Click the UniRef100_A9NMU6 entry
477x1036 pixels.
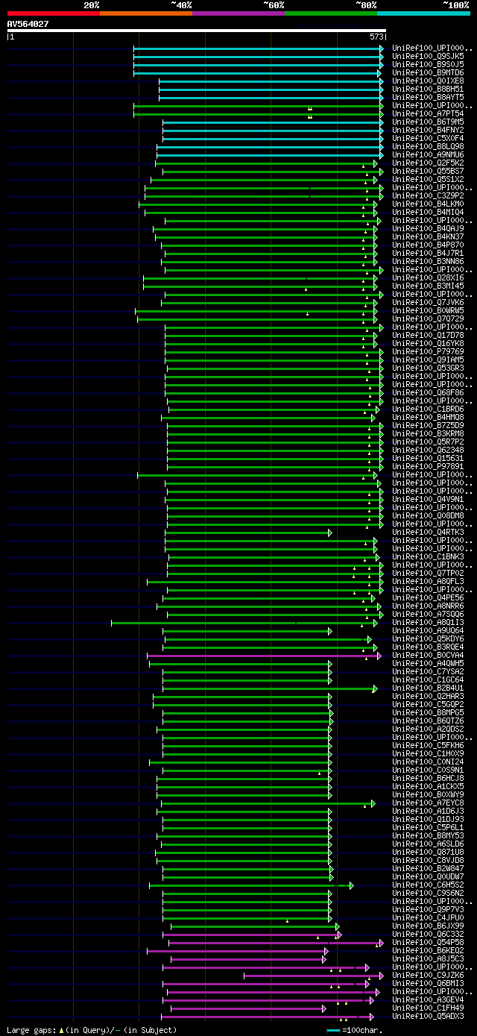tap(429, 154)
